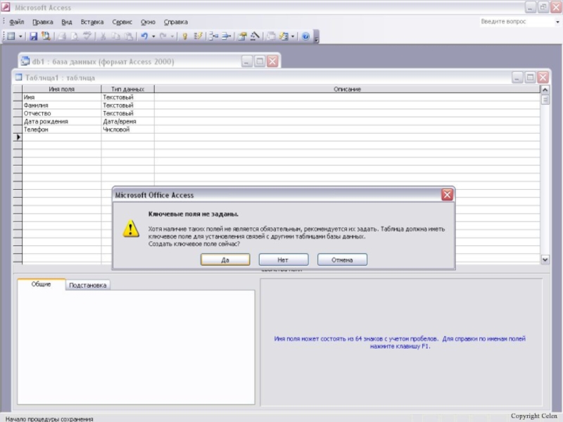Open the Сервис menu
The image size is (563, 422).
click(x=122, y=22)
